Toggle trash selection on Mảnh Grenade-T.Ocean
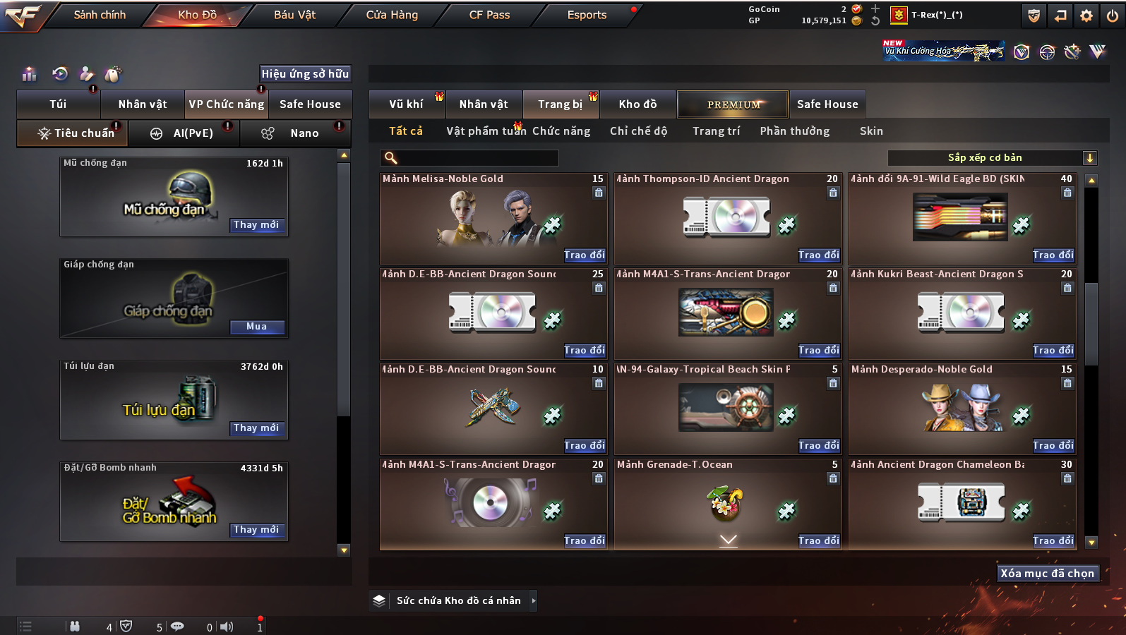The width and height of the screenshot is (1126, 635). 833,478
